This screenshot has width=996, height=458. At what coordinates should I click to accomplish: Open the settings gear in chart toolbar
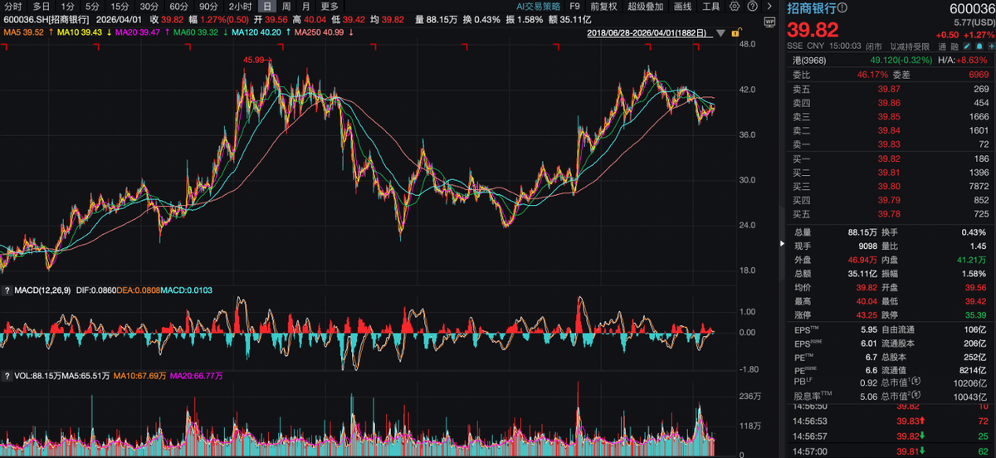(x=735, y=6)
